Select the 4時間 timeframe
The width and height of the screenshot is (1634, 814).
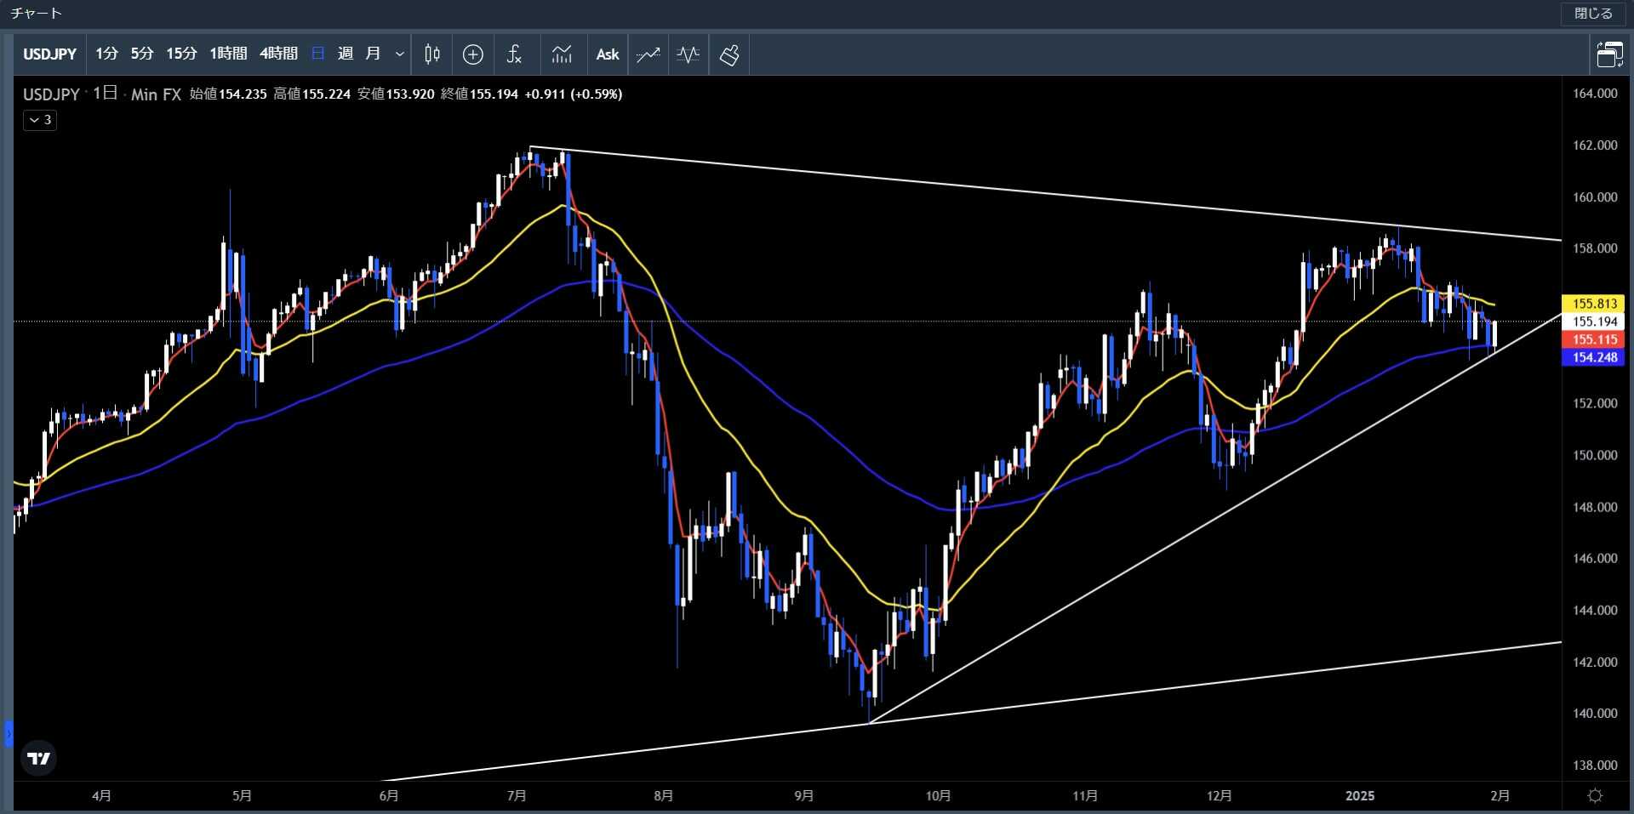(x=278, y=54)
